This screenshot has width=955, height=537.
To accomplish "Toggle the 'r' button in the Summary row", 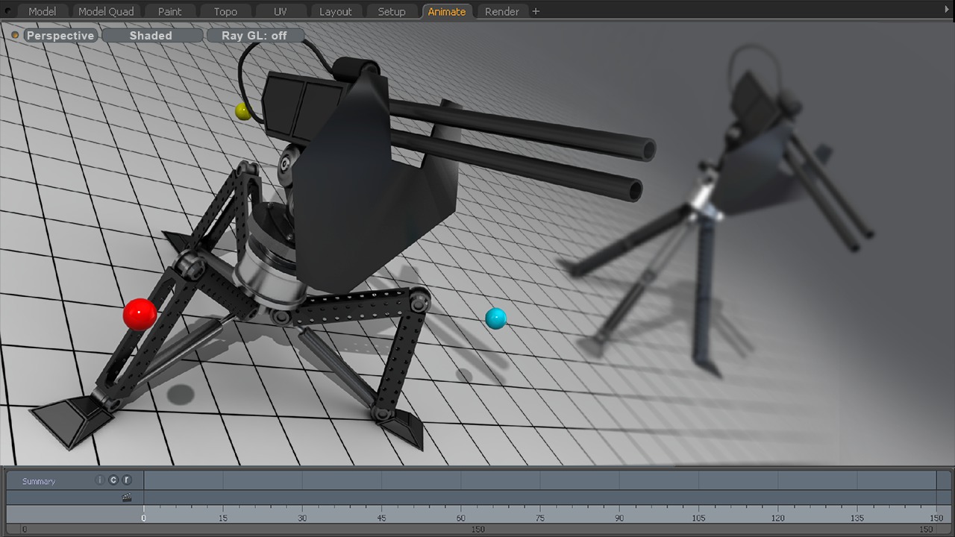I will pos(127,481).
